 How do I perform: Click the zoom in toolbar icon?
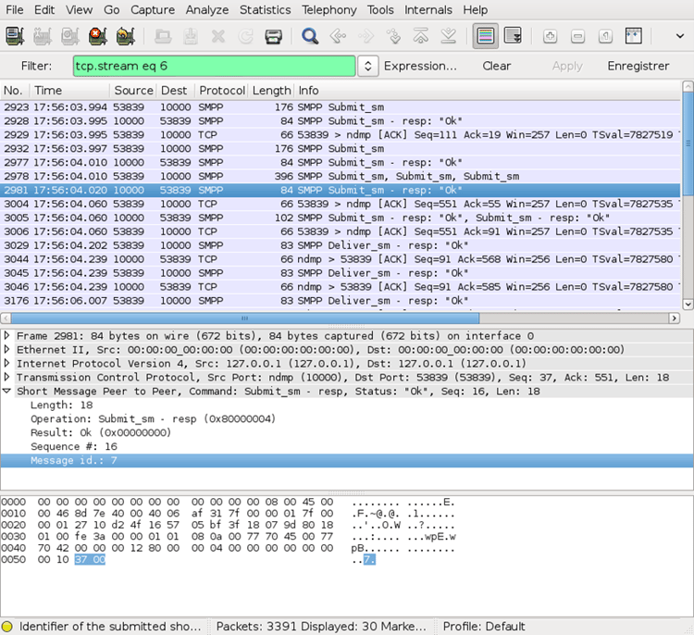pos(550,37)
